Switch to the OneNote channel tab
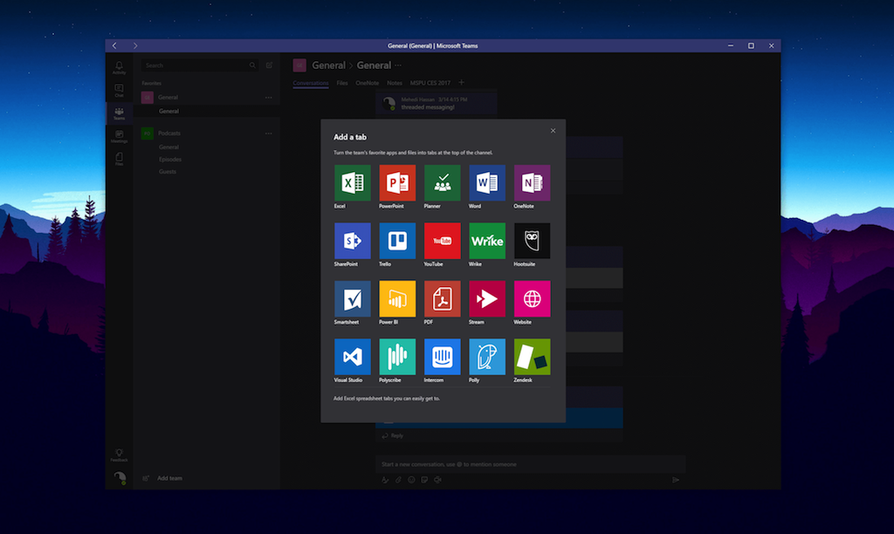The height and width of the screenshot is (534, 894). click(368, 83)
